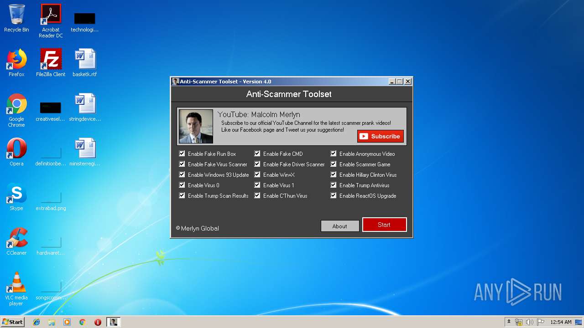The height and width of the screenshot is (328, 584).
Task: Open the Opera desktop shortcut
Action: click(x=16, y=152)
